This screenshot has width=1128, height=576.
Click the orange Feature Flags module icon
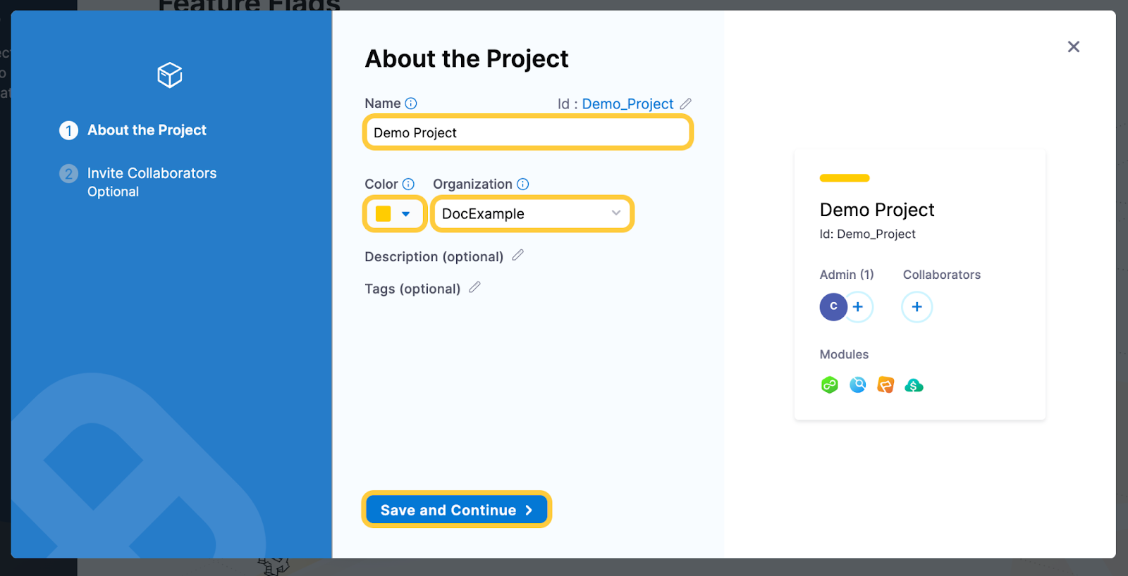coord(885,385)
